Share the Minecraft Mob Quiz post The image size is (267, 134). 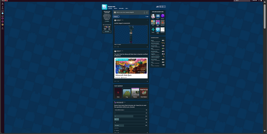tap(147, 81)
